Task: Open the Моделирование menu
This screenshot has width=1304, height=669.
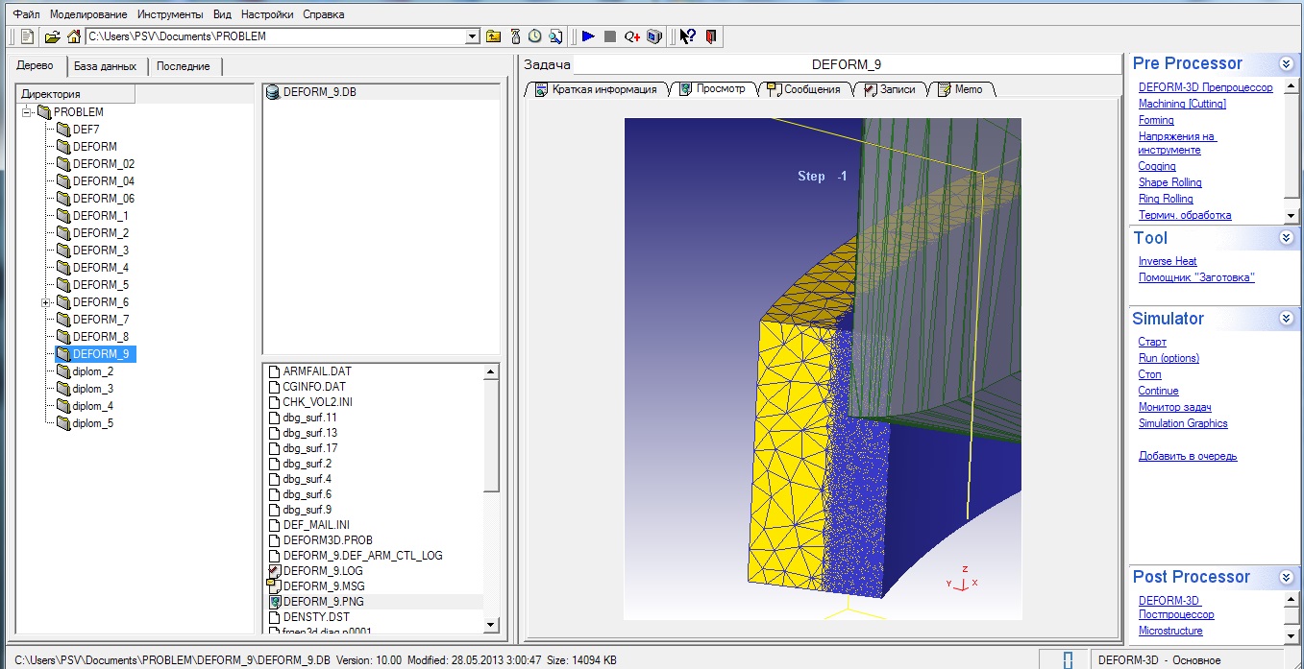Action: point(87,14)
